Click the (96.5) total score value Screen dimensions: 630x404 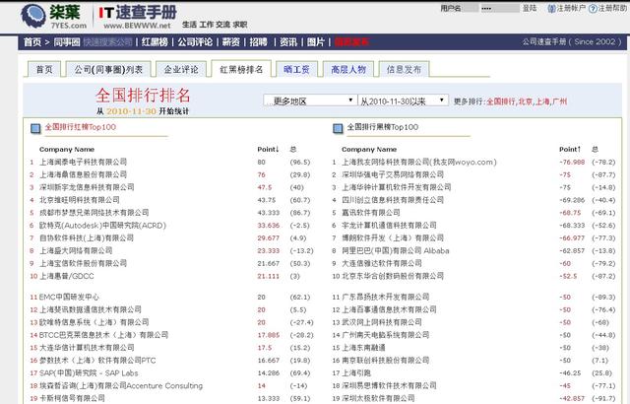click(x=299, y=162)
